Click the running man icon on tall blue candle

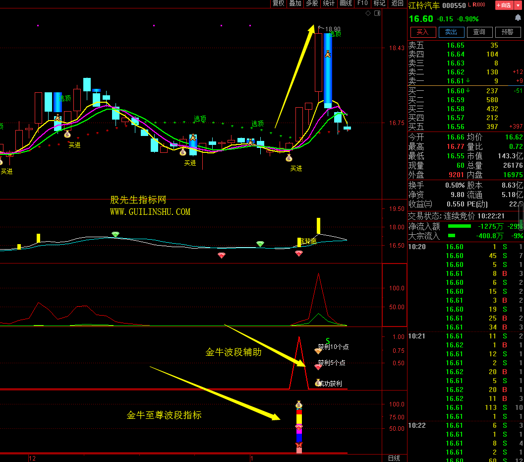click(328, 54)
